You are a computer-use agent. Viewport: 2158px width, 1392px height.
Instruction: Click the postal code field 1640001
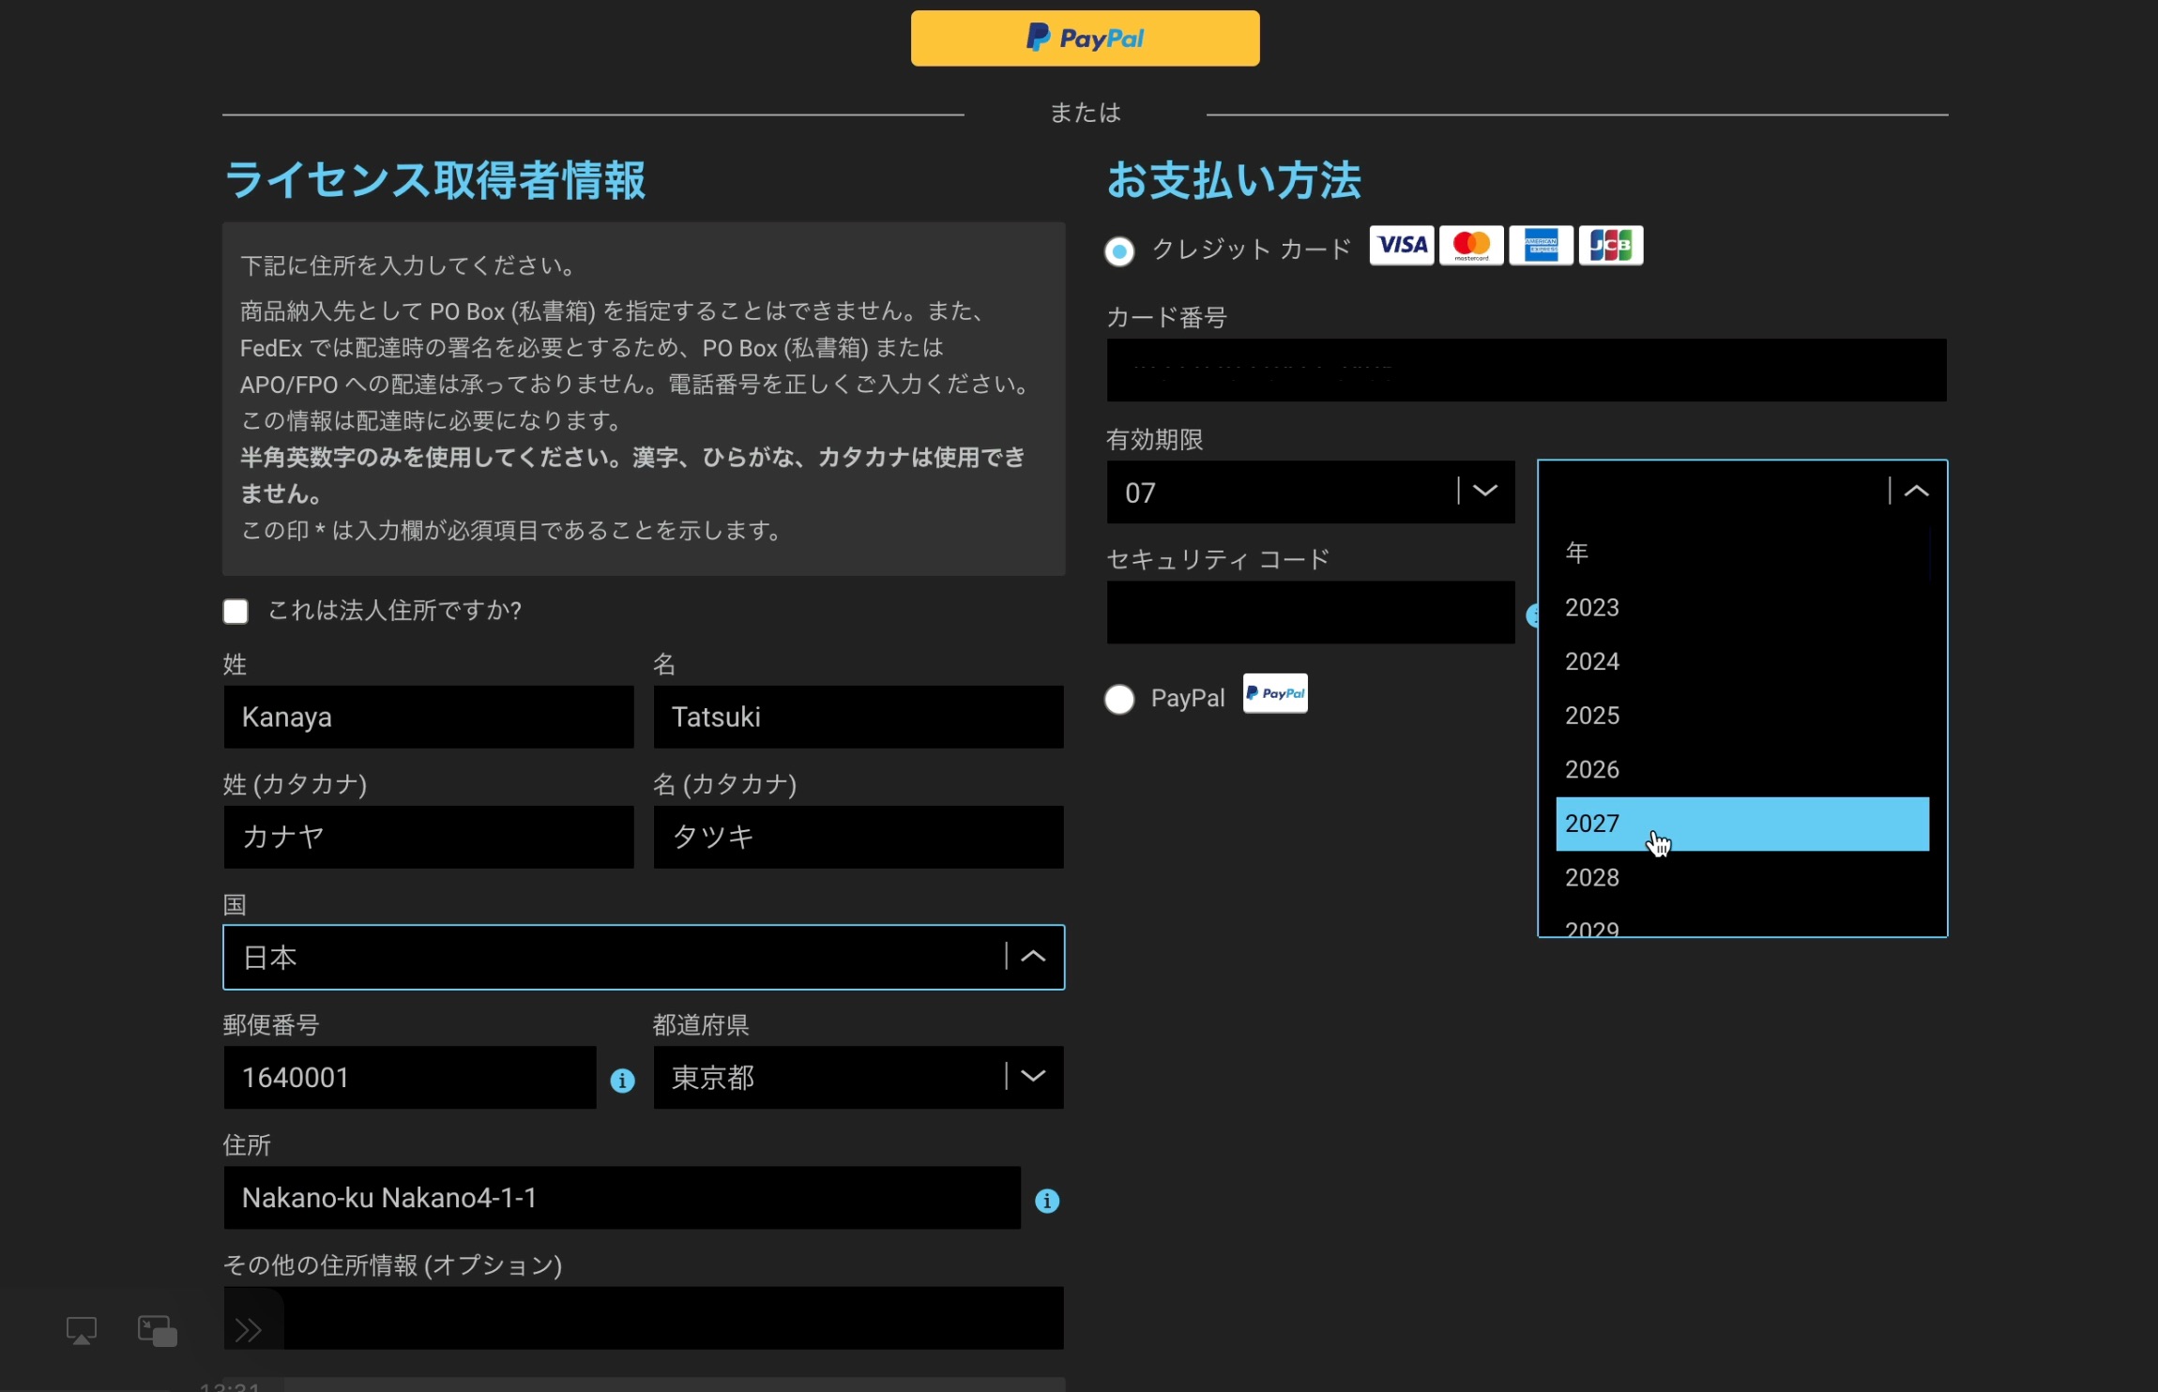click(410, 1078)
